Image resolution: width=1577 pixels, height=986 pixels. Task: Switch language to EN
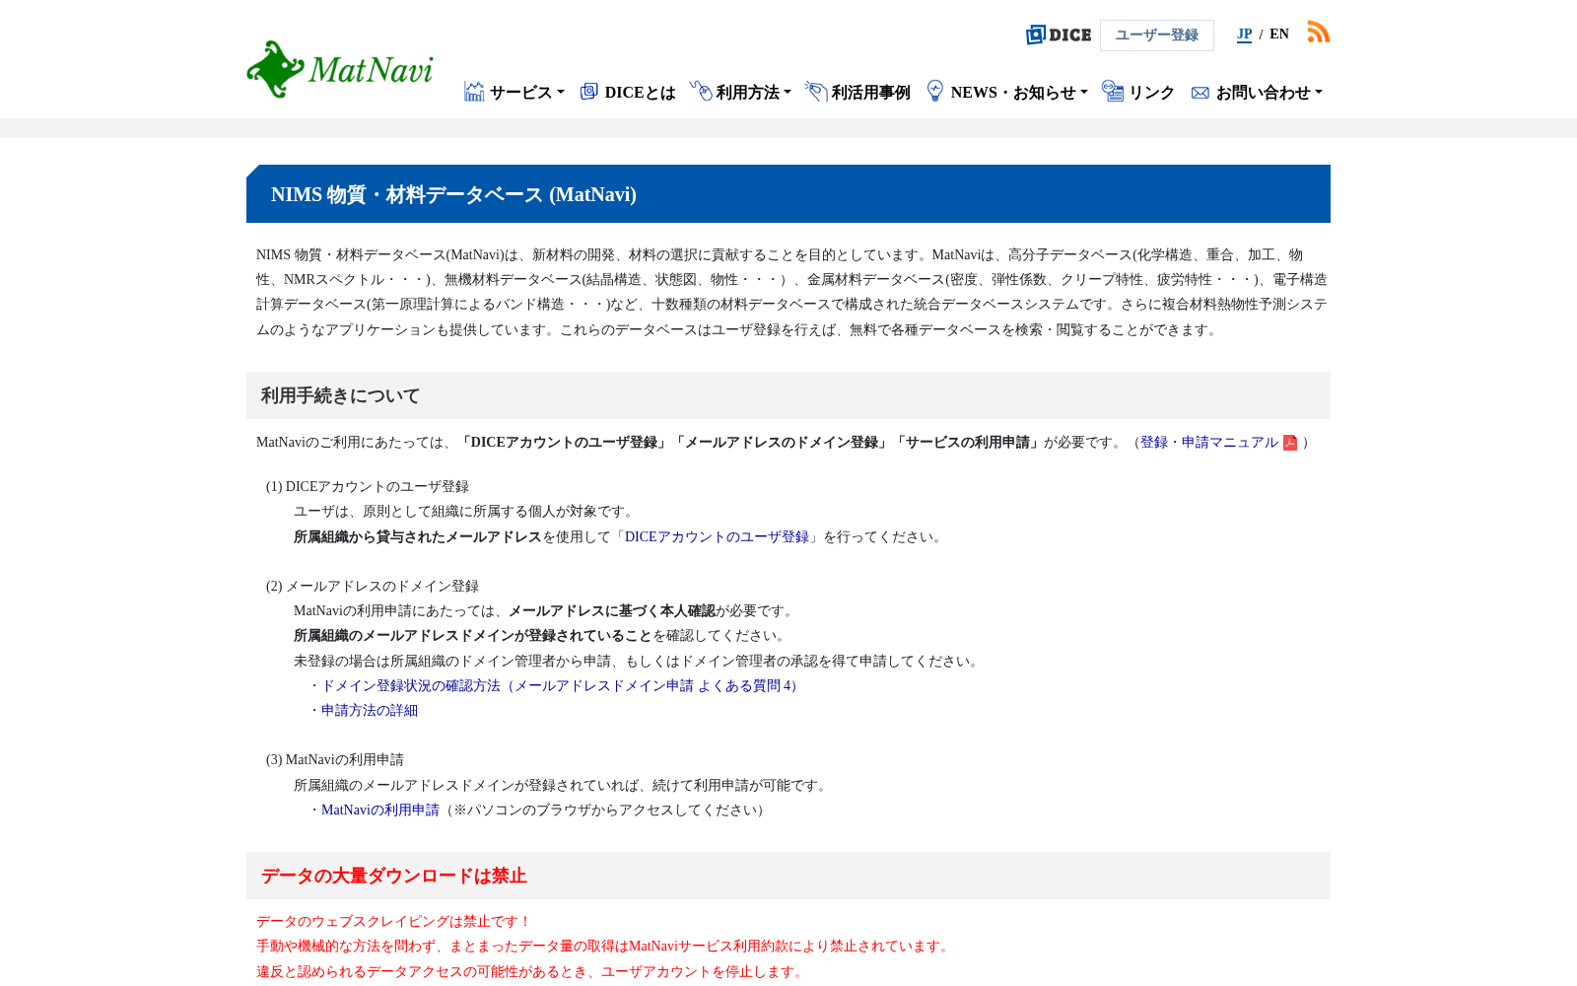coord(1279,35)
